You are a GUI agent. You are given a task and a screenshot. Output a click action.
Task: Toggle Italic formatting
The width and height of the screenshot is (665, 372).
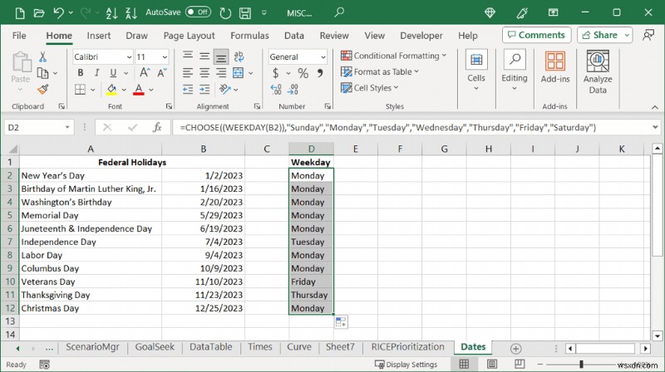point(96,73)
